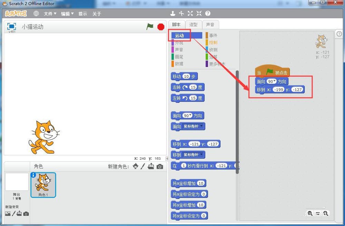Select the grow sprite tool
Viewport: 345px width, 226px height.
click(190, 13)
